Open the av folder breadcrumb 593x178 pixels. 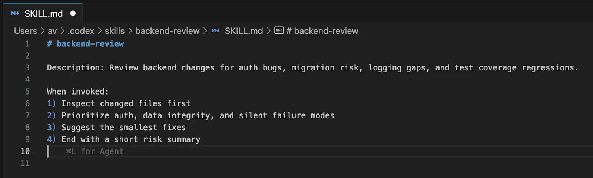[52, 31]
